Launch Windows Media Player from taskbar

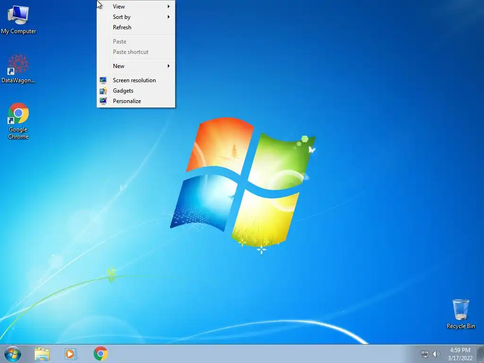[71, 354]
